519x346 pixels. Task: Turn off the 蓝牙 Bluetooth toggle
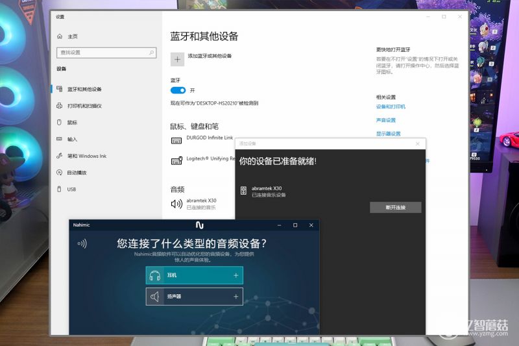[178, 90]
